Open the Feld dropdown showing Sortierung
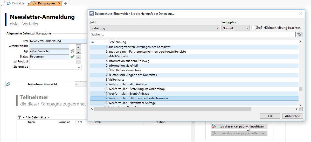 [155, 28]
